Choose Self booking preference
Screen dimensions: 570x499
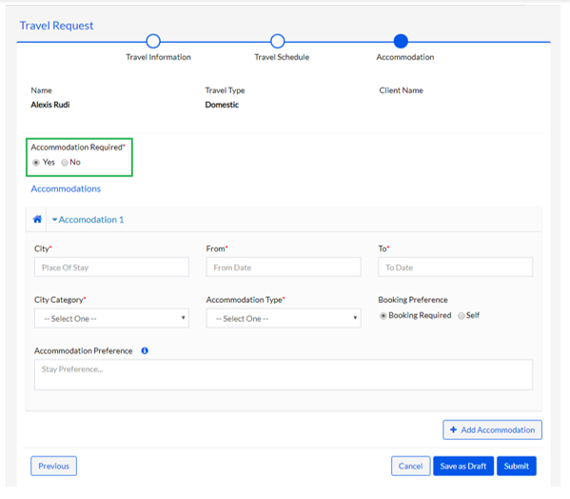coord(461,316)
